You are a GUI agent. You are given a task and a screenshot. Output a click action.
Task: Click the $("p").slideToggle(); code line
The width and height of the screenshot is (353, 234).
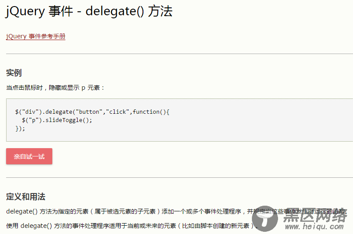(x=57, y=120)
